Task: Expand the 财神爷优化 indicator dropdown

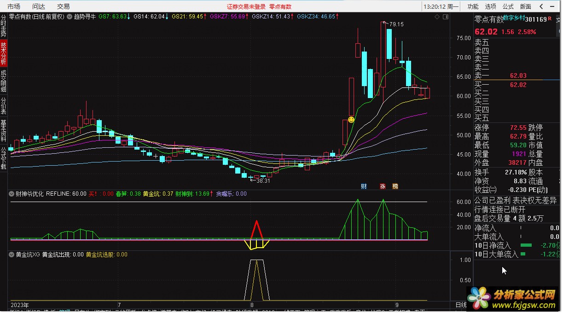Action: [x=12, y=194]
